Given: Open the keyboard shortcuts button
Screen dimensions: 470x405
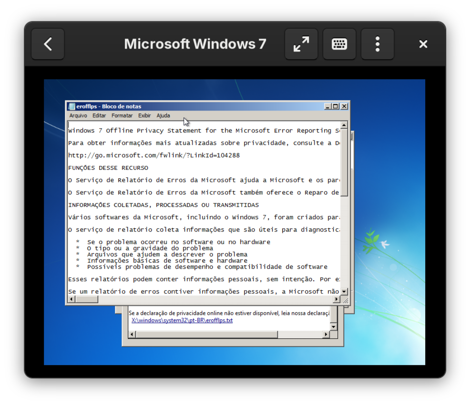Looking at the screenshot, I should click(x=339, y=44).
